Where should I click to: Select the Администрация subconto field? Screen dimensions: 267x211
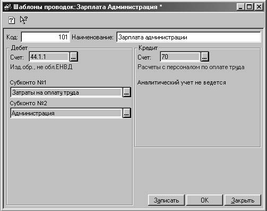pyautogui.click(x=66, y=113)
